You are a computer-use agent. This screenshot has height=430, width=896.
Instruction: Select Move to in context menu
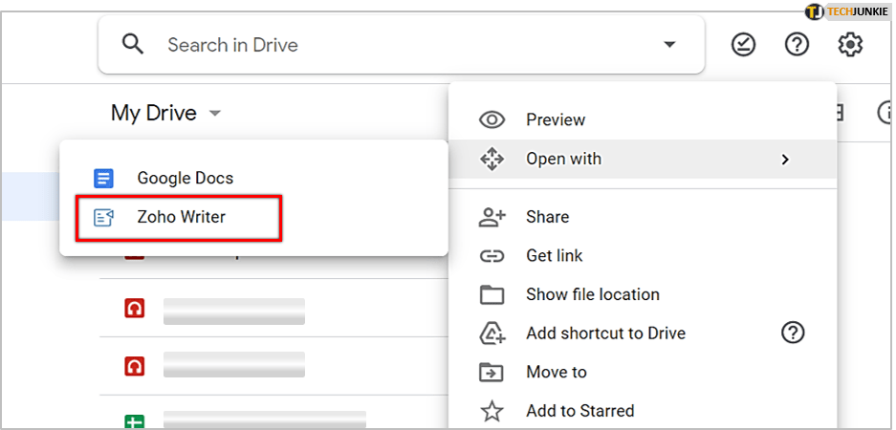[x=556, y=372]
